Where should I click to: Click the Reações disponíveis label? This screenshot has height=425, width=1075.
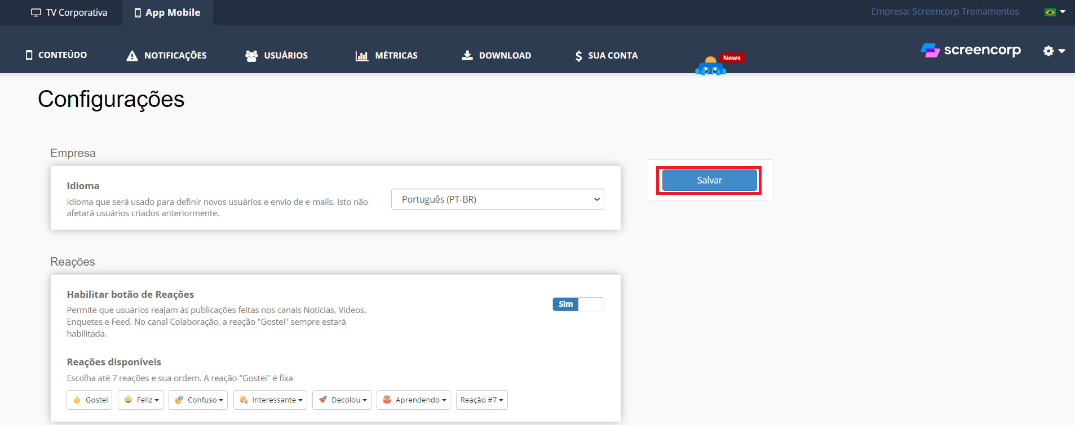tap(114, 362)
